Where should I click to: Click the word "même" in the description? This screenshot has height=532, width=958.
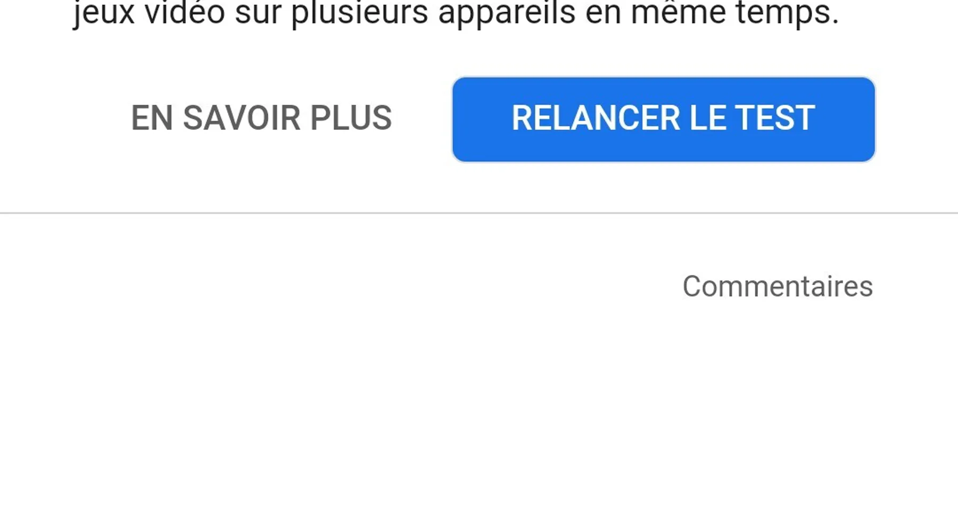[x=678, y=12]
